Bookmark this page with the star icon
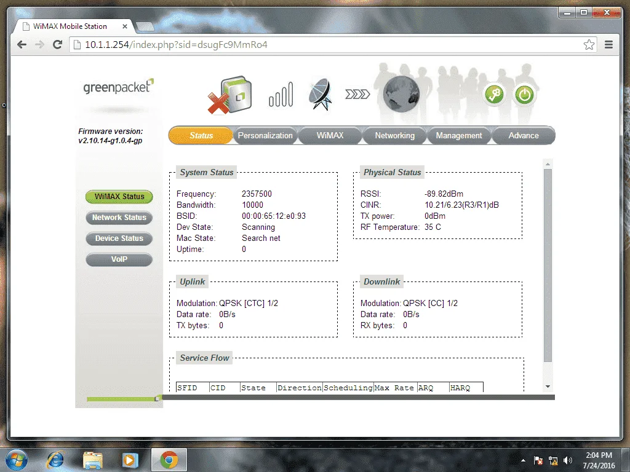 pyautogui.click(x=589, y=44)
